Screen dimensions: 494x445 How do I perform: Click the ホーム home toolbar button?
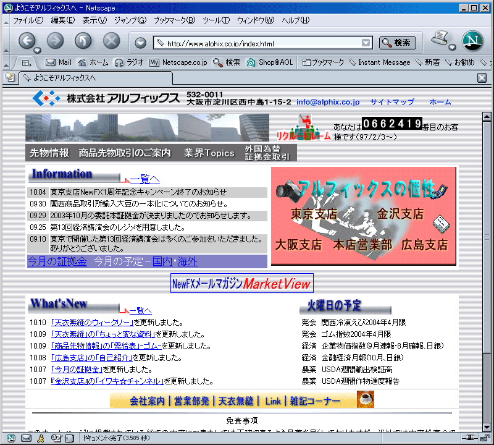point(93,62)
